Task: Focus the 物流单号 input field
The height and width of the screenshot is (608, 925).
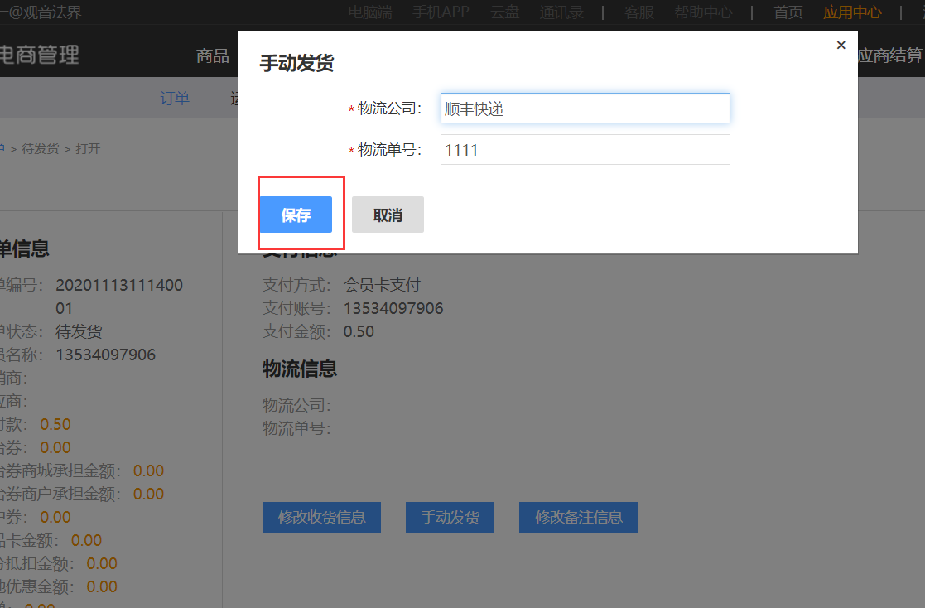Action: (585, 149)
